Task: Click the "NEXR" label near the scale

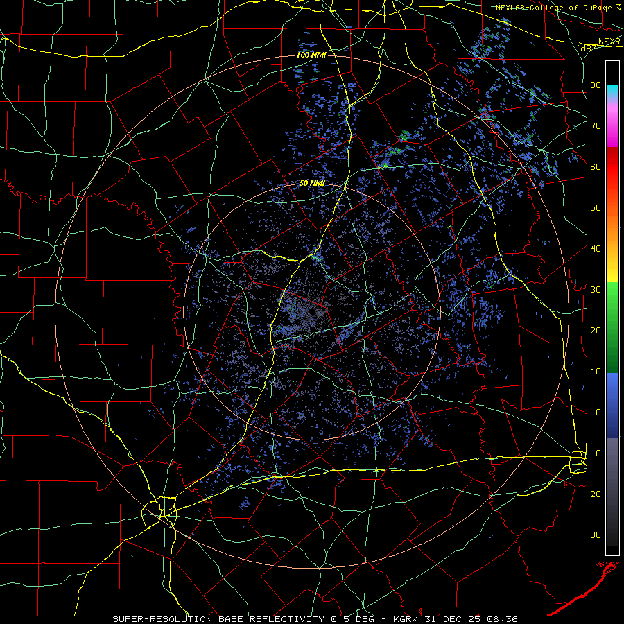Action: (x=609, y=42)
